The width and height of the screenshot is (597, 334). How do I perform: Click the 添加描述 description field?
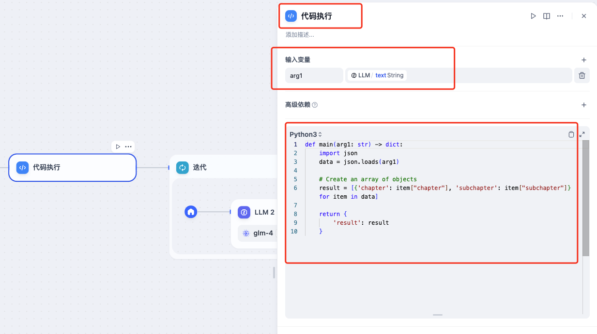tap(300, 35)
